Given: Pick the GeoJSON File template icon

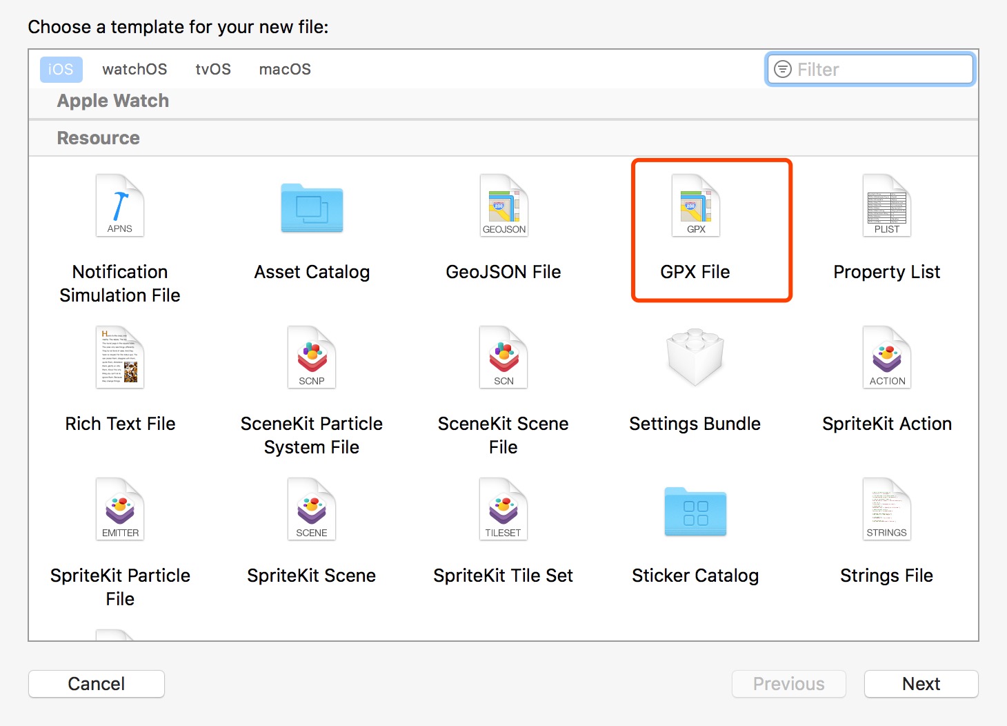Looking at the screenshot, I should [503, 206].
